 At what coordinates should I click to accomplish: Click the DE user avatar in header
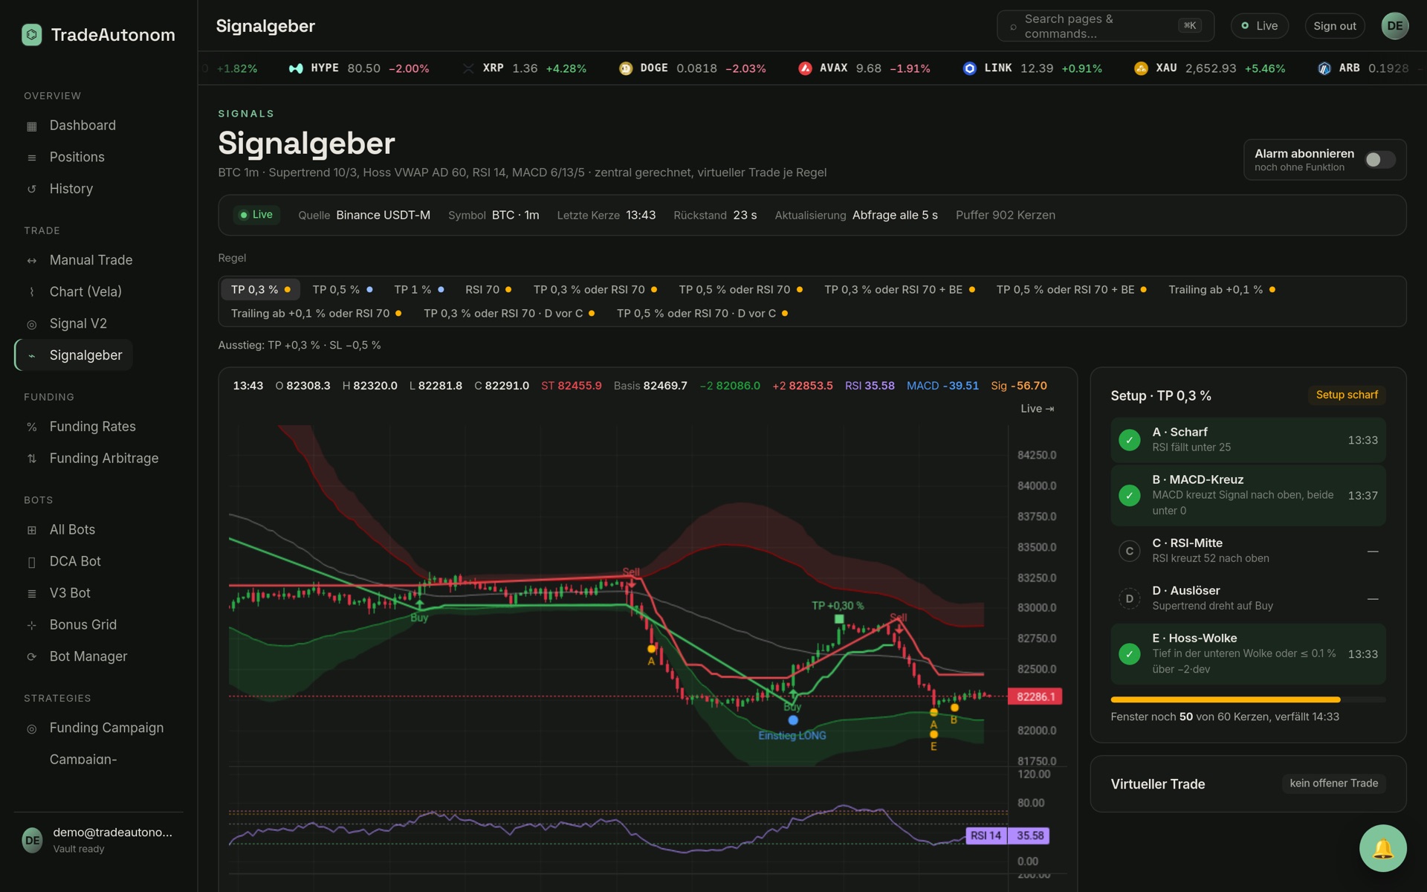coord(1395,26)
